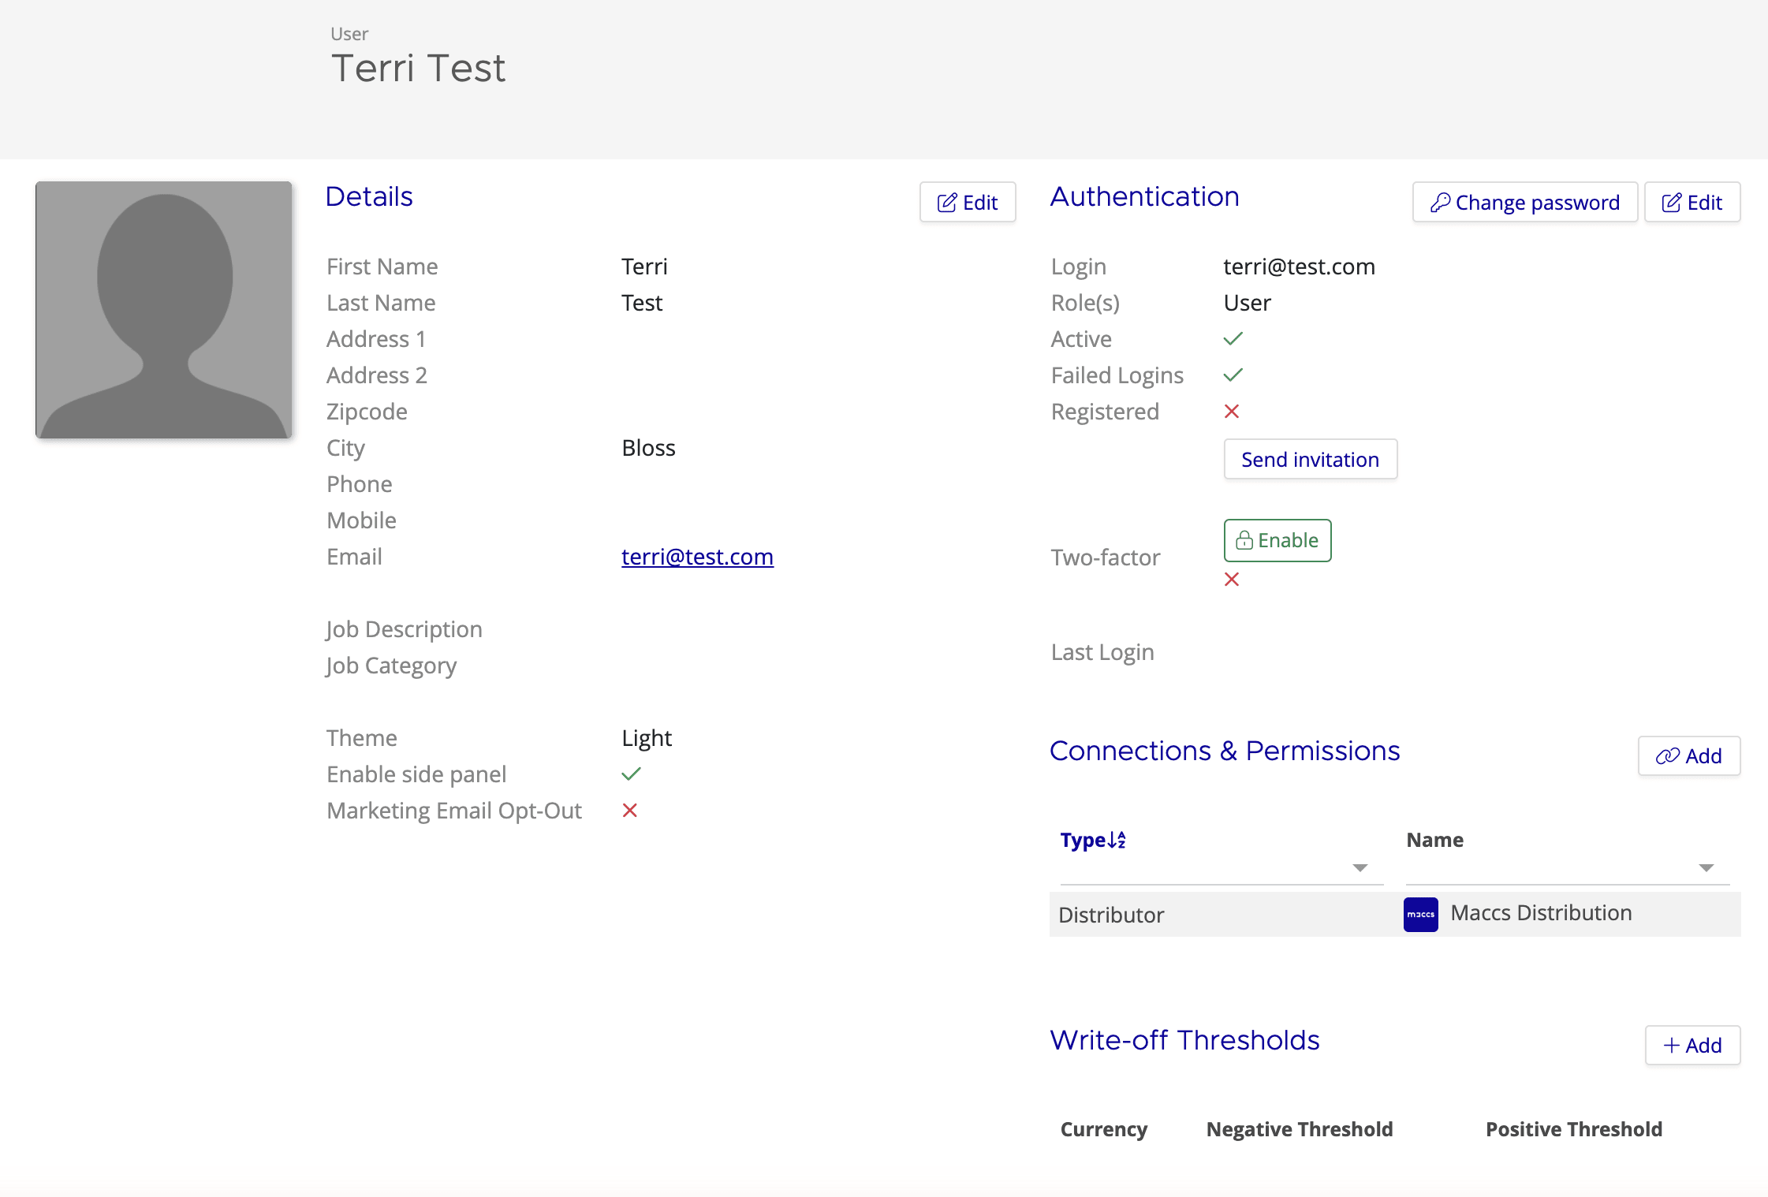The height and width of the screenshot is (1197, 1768).
Task: Select the Authentication section heading
Action: [x=1144, y=196]
